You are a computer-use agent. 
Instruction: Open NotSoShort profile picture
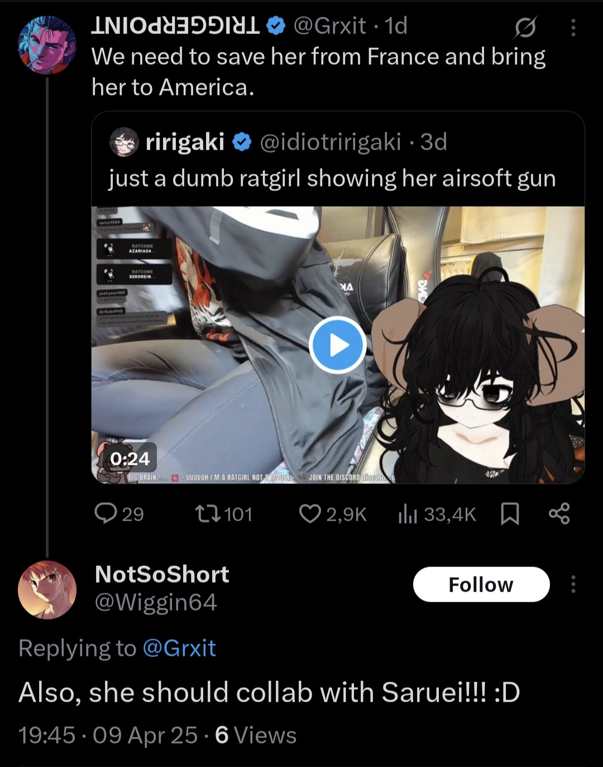tap(47, 590)
